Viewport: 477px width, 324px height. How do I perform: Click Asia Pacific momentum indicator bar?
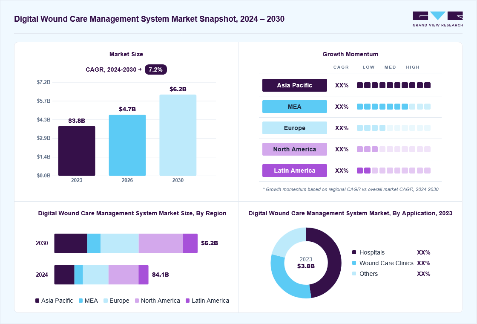click(x=394, y=85)
